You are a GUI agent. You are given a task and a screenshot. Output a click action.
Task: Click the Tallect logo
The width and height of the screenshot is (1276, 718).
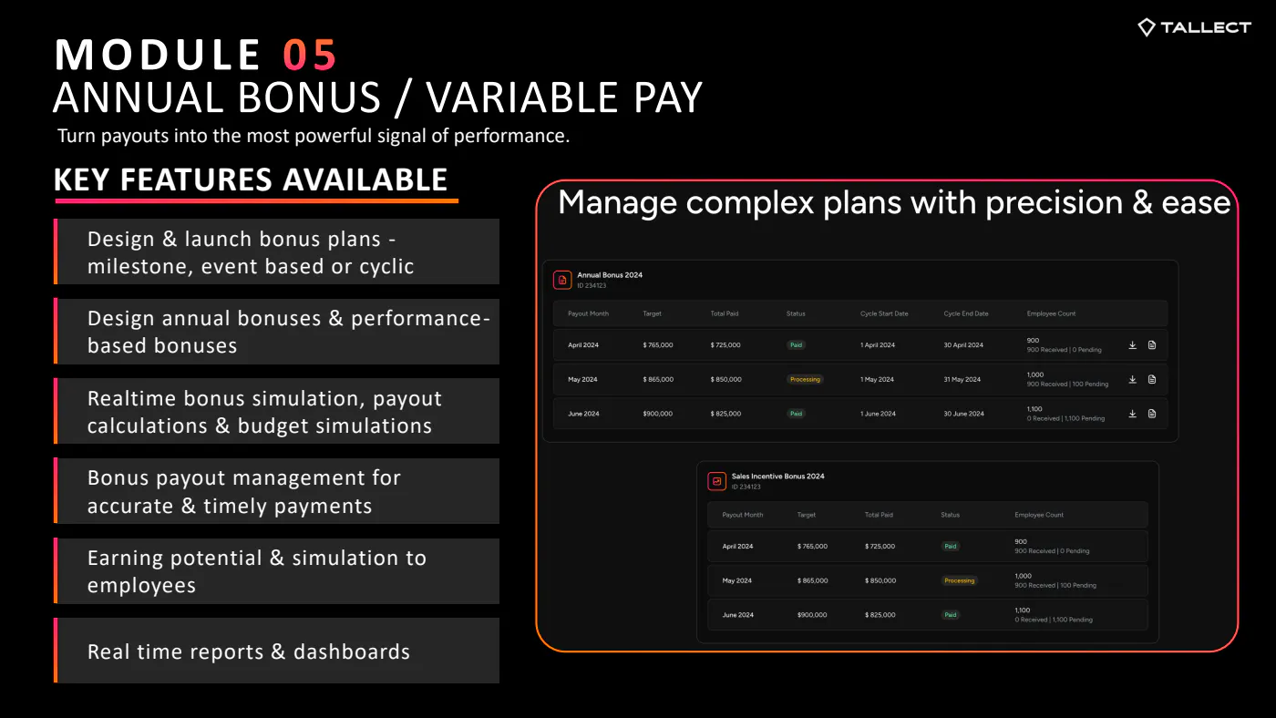1194,27
